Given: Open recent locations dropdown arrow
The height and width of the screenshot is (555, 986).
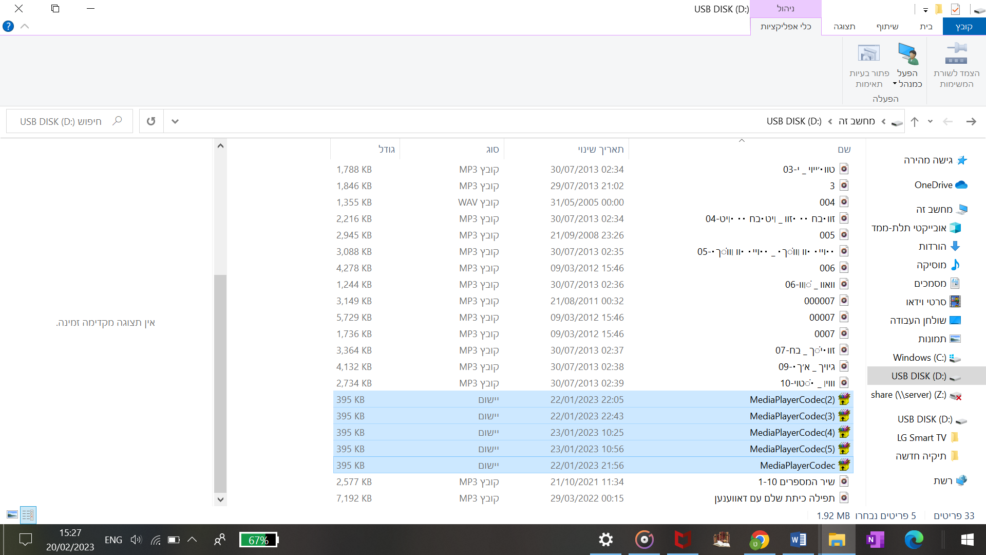Looking at the screenshot, I should pos(930,121).
